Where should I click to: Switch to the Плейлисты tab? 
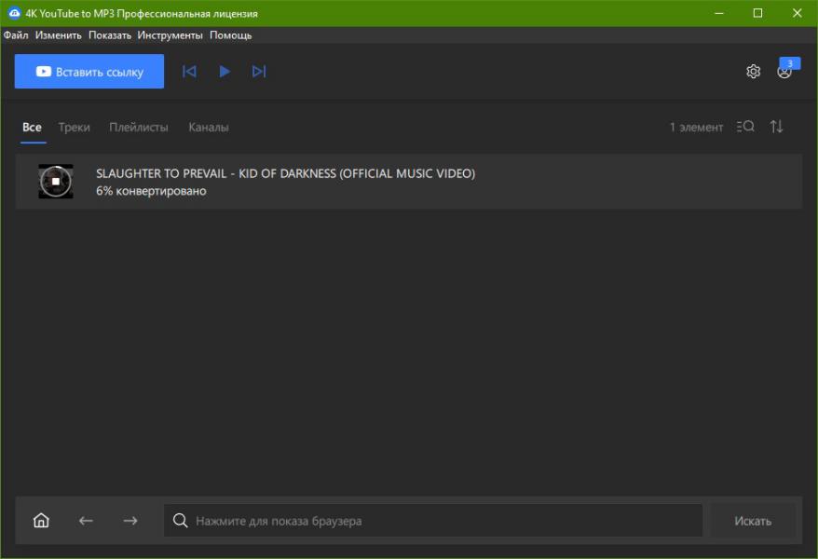coord(139,128)
